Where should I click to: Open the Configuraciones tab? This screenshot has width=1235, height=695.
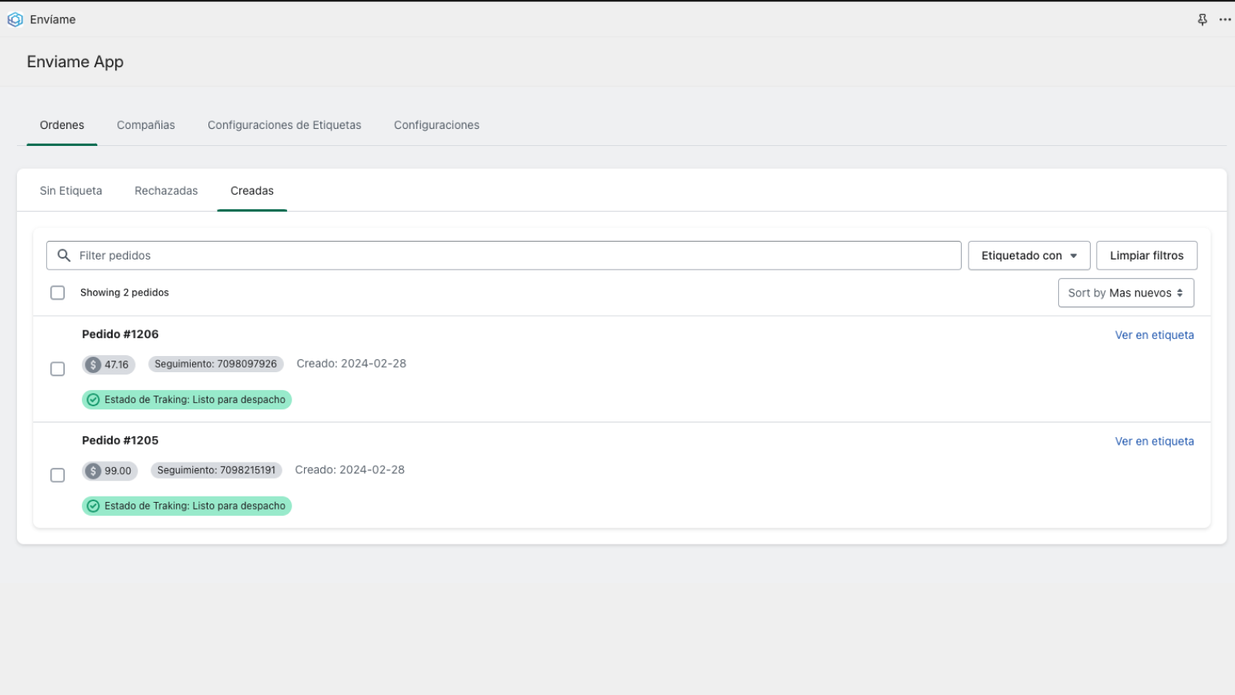point(437,125)
